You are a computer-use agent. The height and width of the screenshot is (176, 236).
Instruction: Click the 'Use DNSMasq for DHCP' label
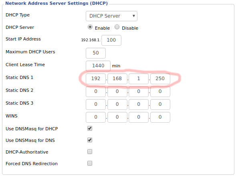coord(32,129)
